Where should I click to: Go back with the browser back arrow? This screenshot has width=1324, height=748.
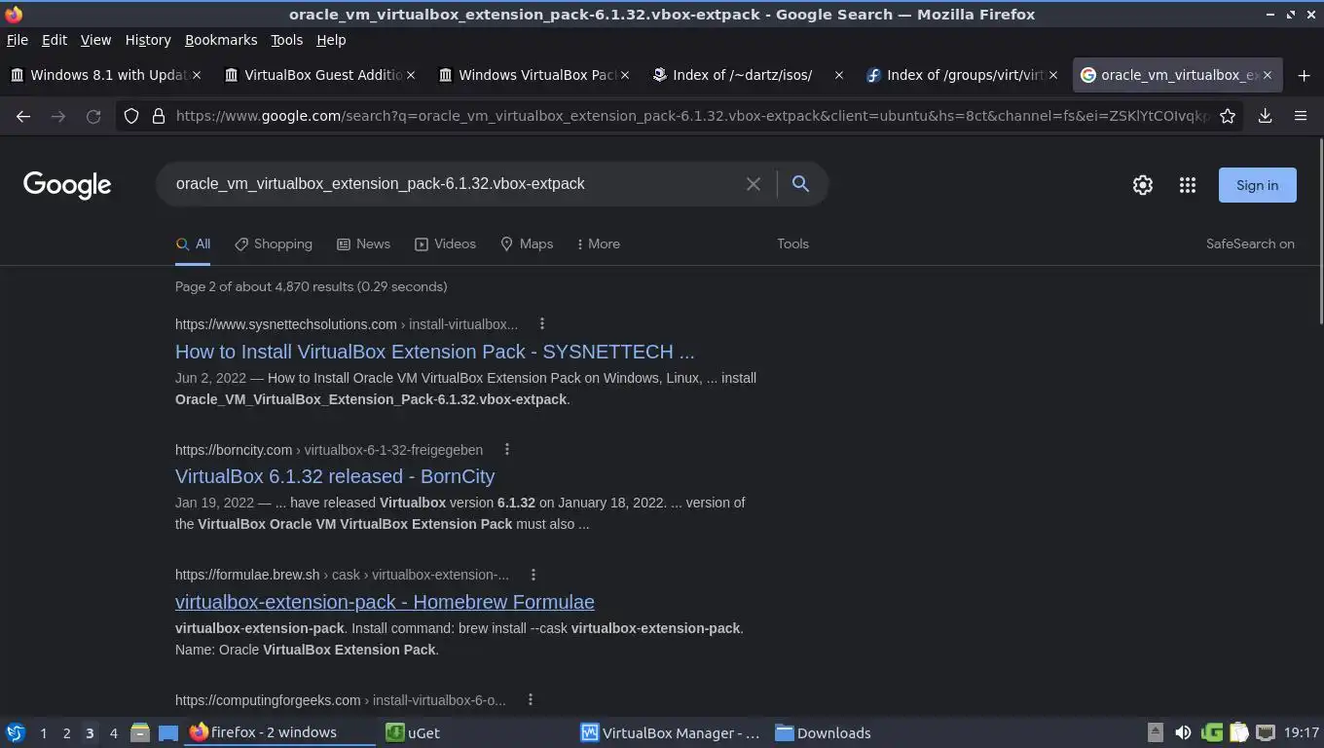23,116
